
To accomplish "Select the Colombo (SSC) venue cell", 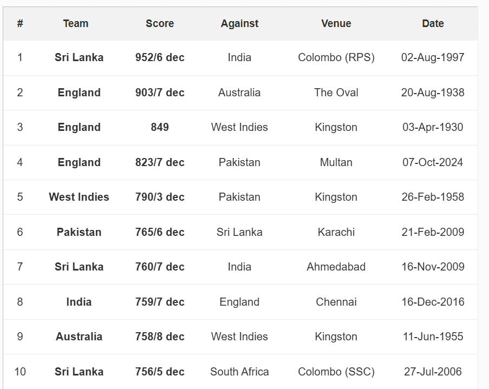I will coord(336,372).
